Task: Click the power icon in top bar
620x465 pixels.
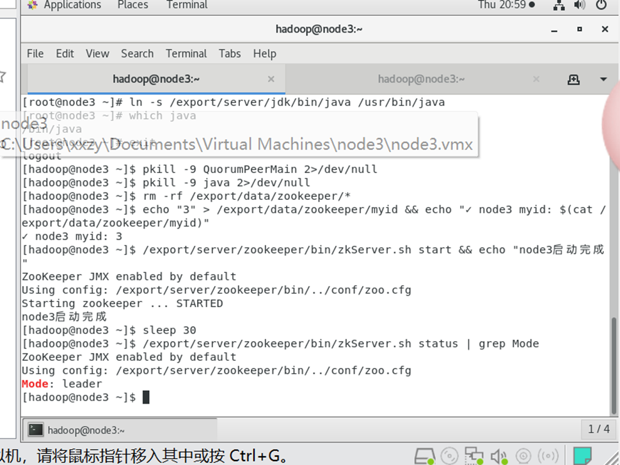Action: coord(601,5)
